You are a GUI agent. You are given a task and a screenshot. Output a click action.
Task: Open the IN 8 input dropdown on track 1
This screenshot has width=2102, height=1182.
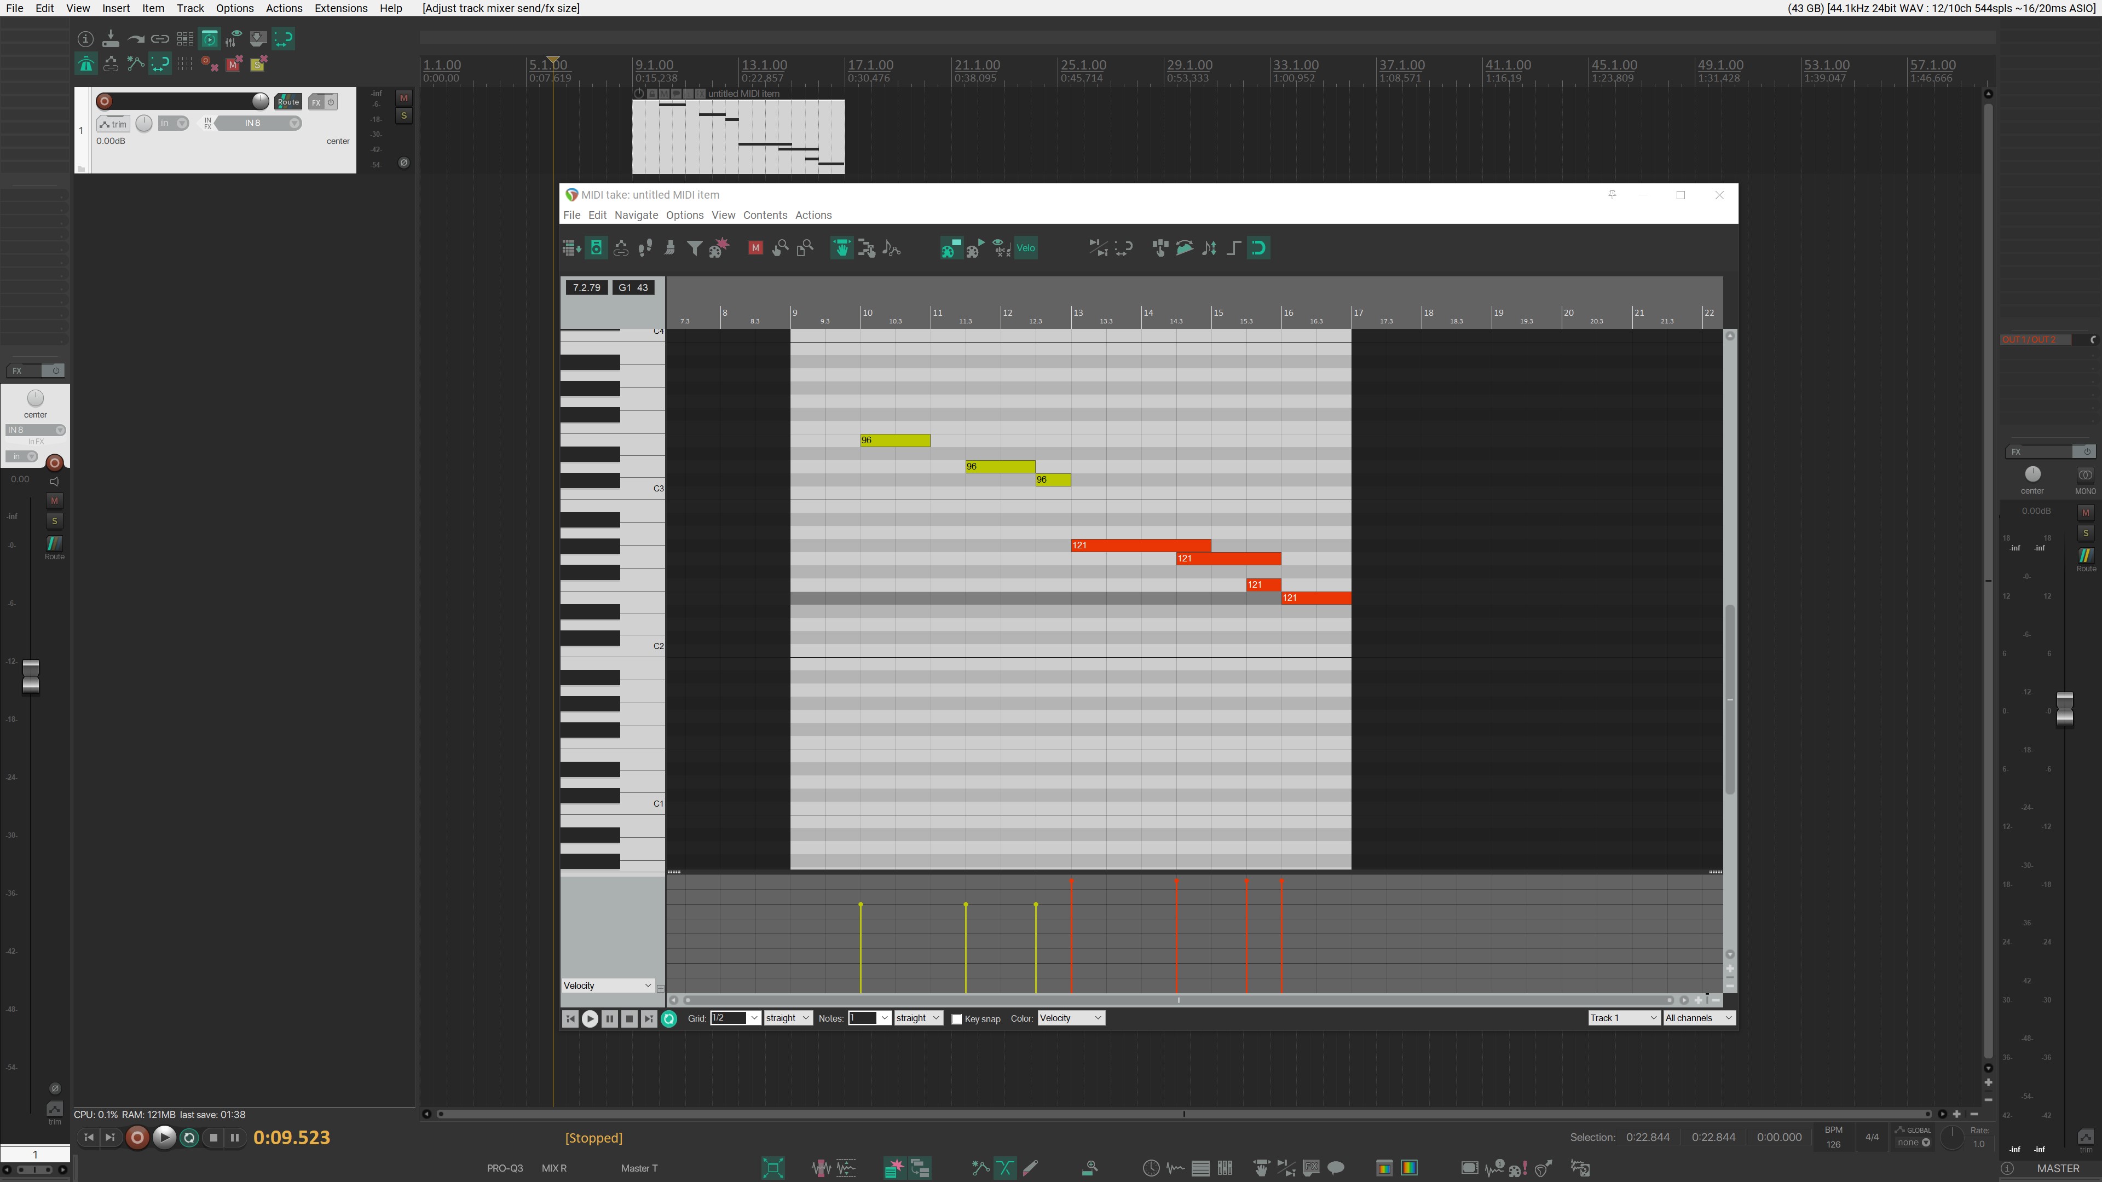[258, 123]
